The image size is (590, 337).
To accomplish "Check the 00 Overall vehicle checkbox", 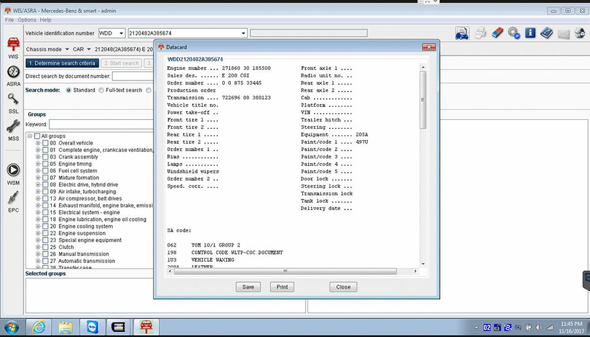I will tap(45, 143).
